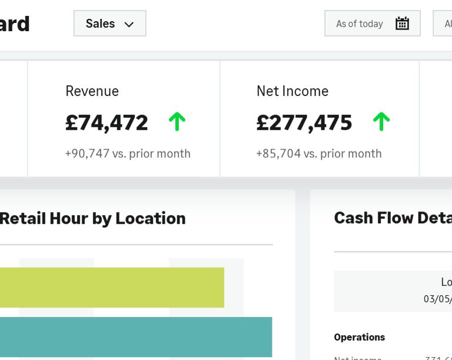
Task: Click the +85,704 vs. prior month text
Action: (319, 154)
